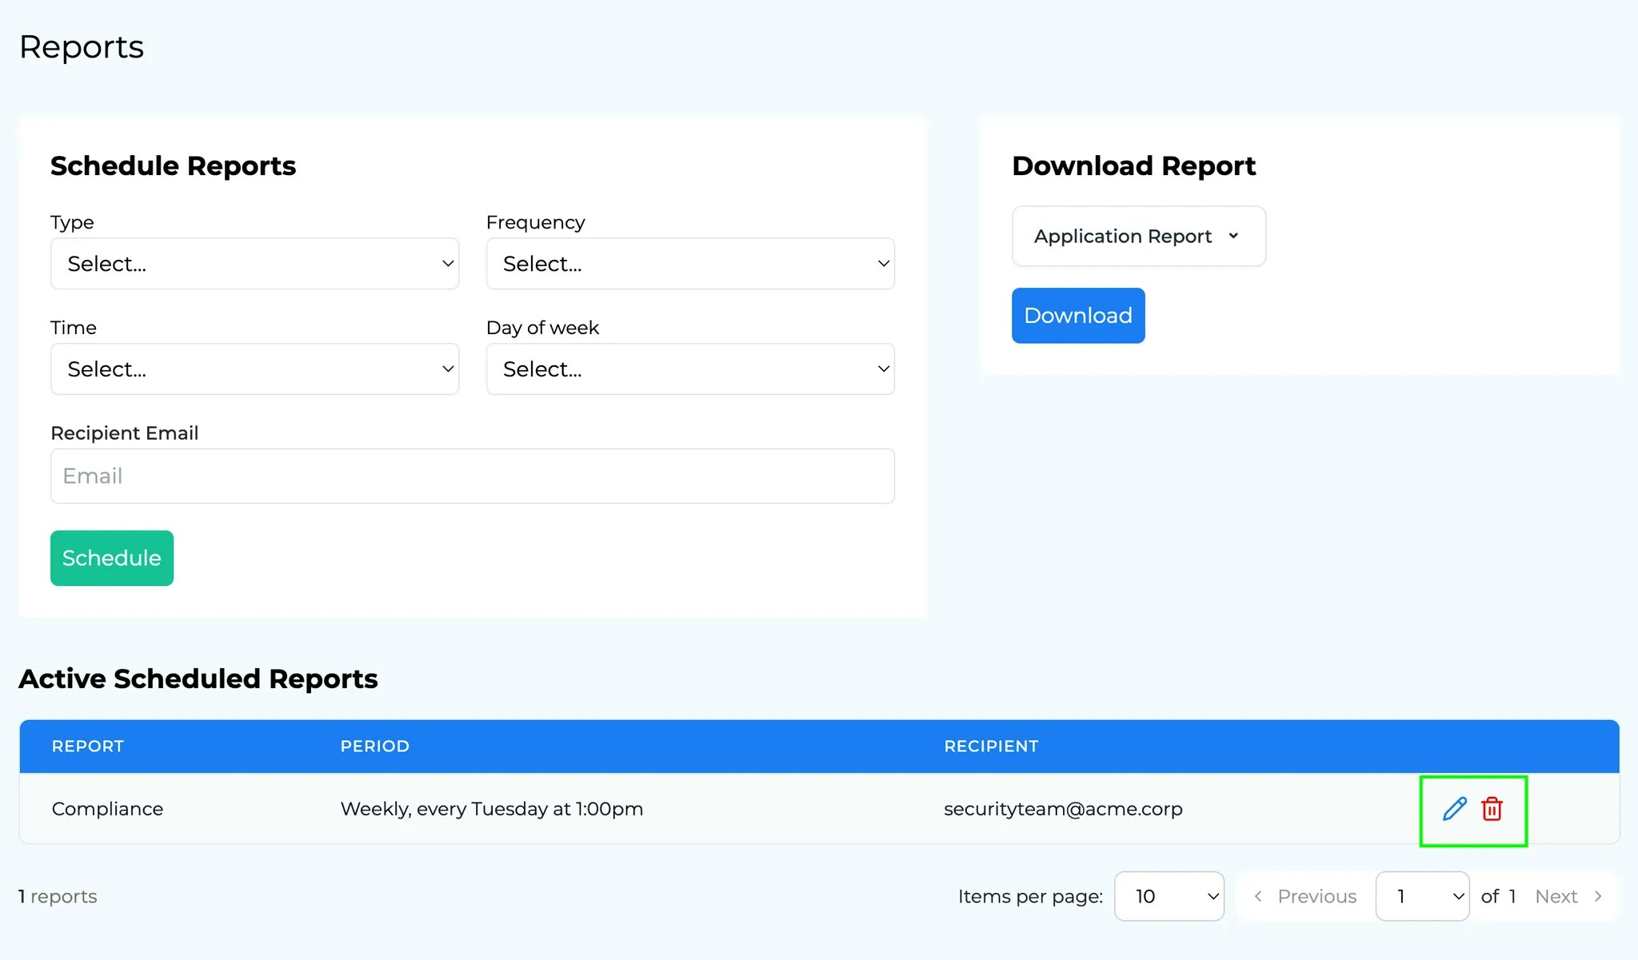The image size is (1638, 960).
Task: Click the RECIPIENT column header
Action: pos(991,747)
